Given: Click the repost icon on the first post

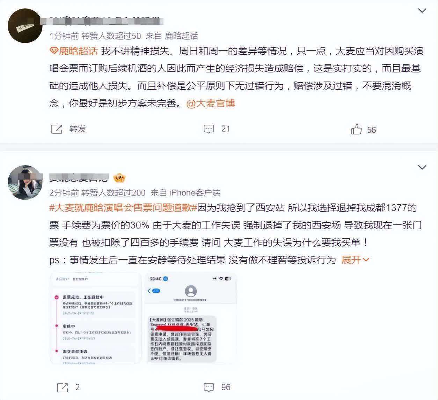Looking at the screenshot, I should 57,129.
